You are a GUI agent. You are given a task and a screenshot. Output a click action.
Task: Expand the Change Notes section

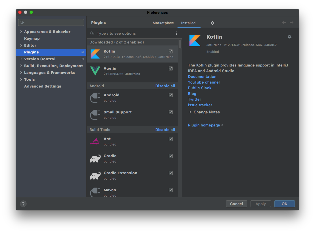(x=190, y=112)
